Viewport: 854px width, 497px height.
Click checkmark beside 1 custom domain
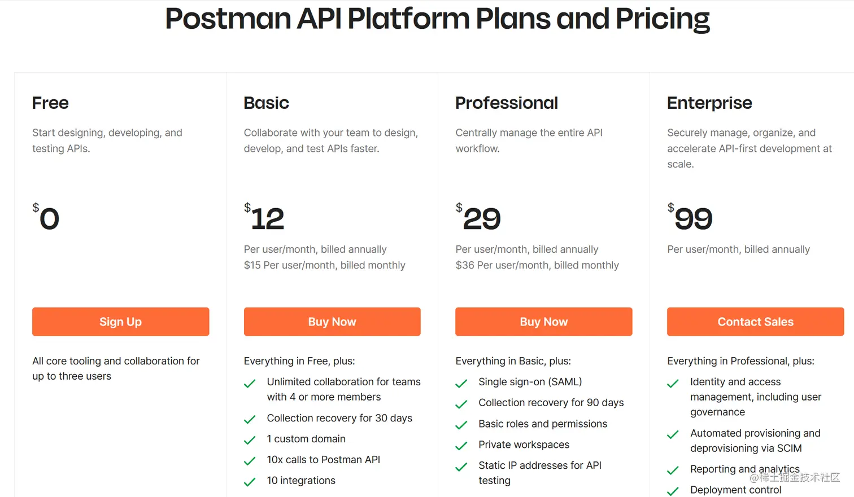[250, 441]
